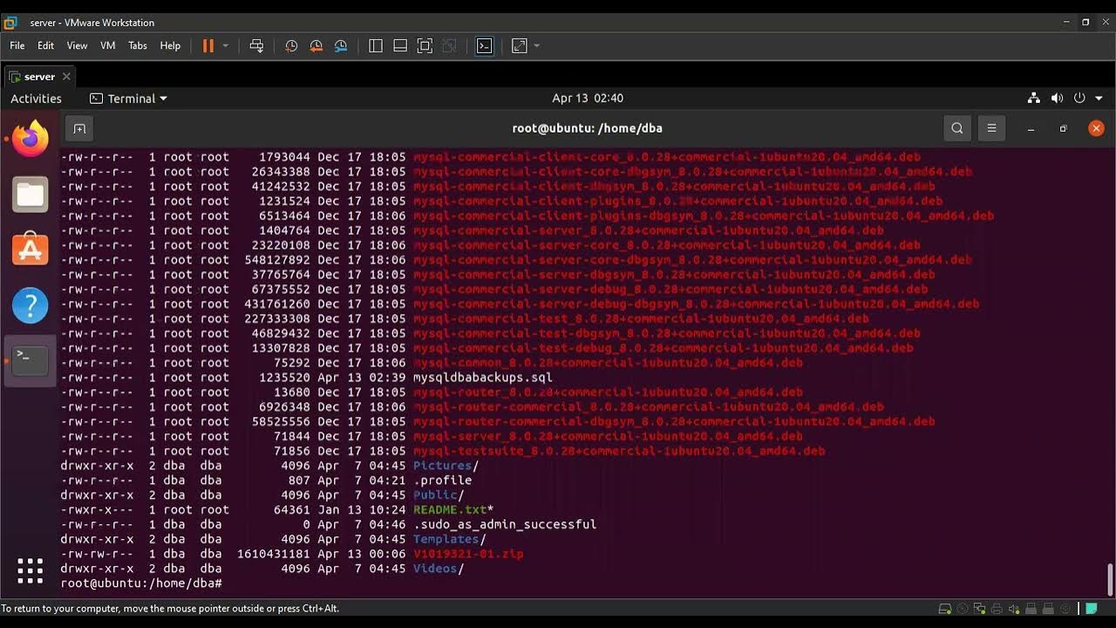Viewport: 1116px width, 628px height.
Task: Search in the terminal window
Action: (x=957, y=128)
